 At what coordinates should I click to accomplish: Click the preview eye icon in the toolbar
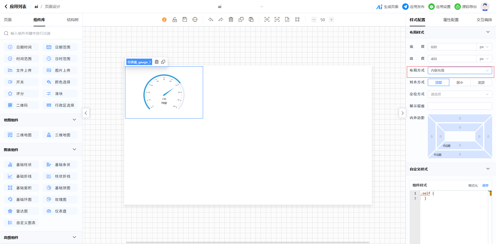[267, 20]
